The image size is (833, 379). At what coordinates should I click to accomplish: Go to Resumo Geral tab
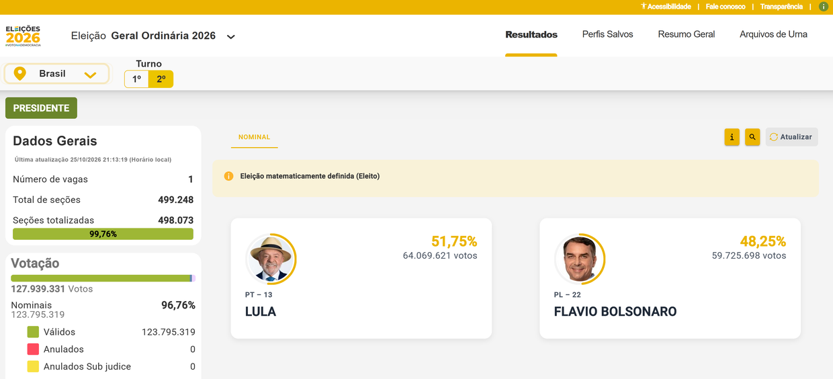click(687, 34)
